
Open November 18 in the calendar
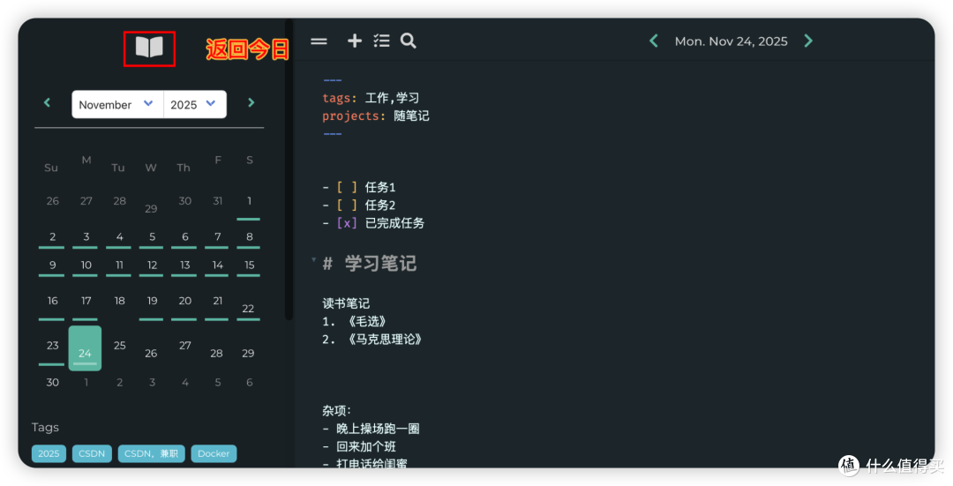(120, 302)
